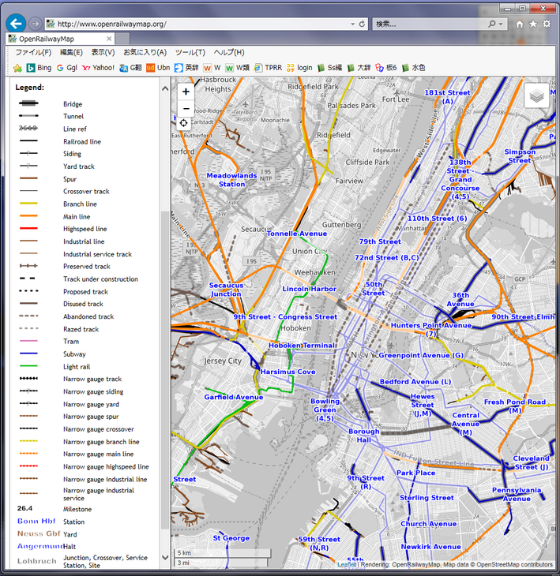This screenshot has height=576, width=560.
Task: Open the ヘルプ(H) menu
Action: tap(229, 53)
